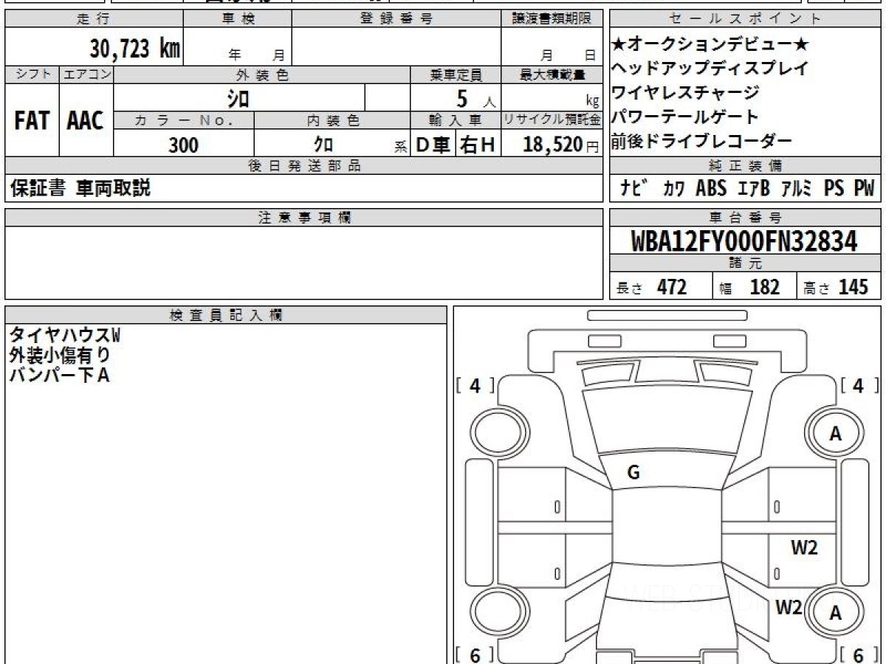
Task: Select the interior color value クロ
Action: tap(323, 145)
